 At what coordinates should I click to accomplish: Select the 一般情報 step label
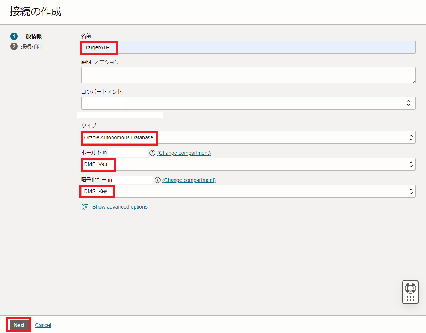pyautogui.click(x=31, y=36)
